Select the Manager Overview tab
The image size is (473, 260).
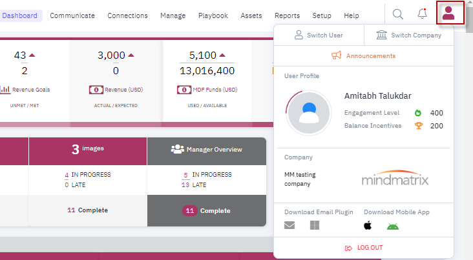click(x=207, y=151)
